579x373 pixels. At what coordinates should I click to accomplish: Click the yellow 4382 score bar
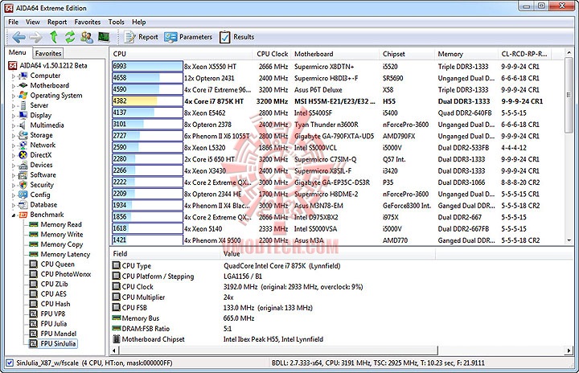pos(135,101)
